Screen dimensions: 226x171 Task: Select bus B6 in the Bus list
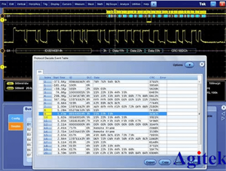29,150
